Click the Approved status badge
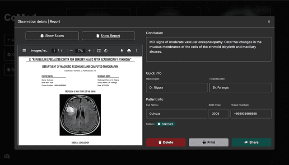 165,124
